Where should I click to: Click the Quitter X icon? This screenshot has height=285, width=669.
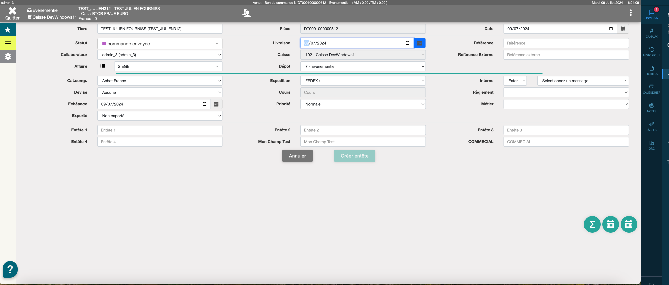coord(12,11)
